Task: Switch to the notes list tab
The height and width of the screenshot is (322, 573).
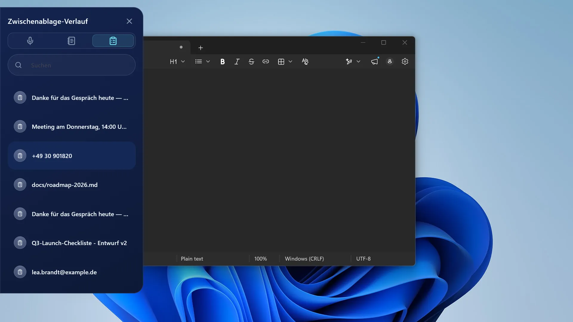Action: click(71, 41)
